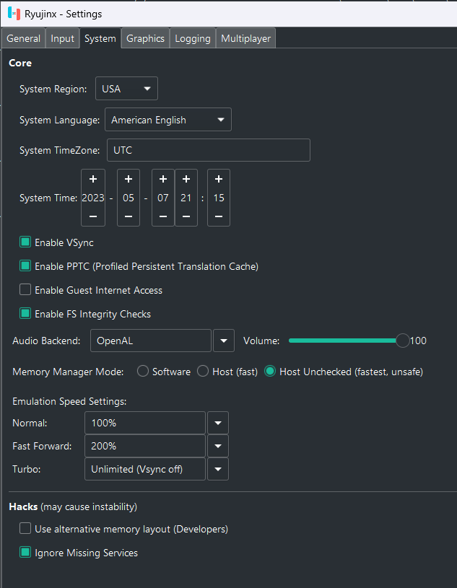Image resolution: width=457 pixels, height=588 pixels.
Task: Open the System Region dropdown
Action: point(126,89)
